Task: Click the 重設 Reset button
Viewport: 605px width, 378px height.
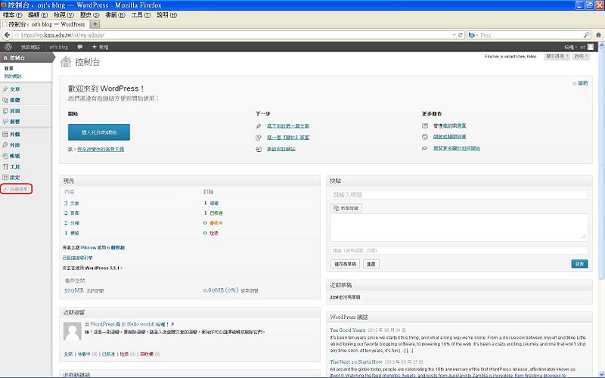Action: 371,264
